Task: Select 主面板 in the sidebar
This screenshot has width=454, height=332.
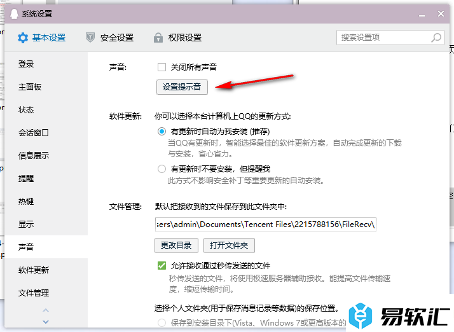Action: 46,87
